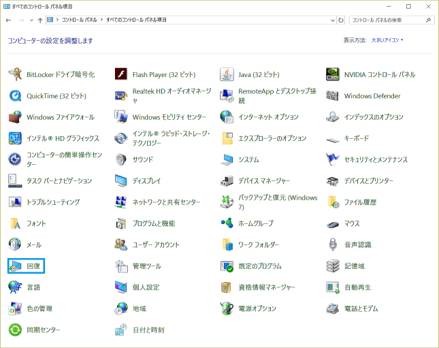Open the デバイス マネージャー icon
Image resolution: width=439 pixels, height=348 pixels.
tap(227, 181)
